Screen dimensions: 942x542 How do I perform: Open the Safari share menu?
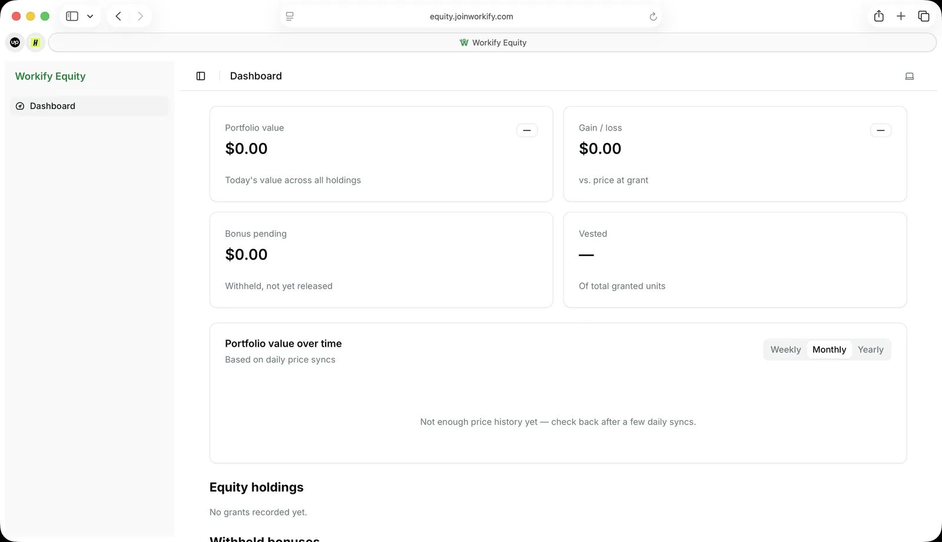879,16
